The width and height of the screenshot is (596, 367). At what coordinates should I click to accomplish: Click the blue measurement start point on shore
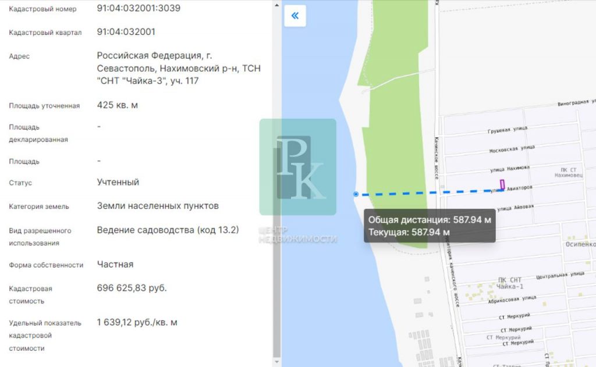(x=356, y=194)
